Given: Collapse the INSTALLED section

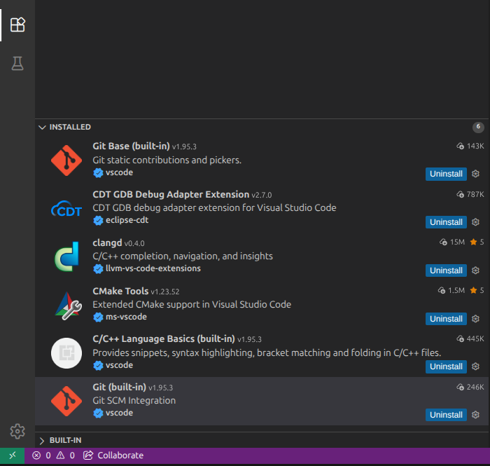Looking at the screenshot, I should click(x=42, y=128).
